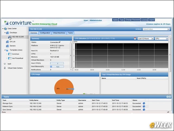Switch to the Tasks tab

pos(70,33)
